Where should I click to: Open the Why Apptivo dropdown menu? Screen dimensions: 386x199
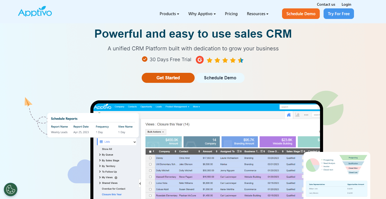pyautogui.click(x=202, y=14)
